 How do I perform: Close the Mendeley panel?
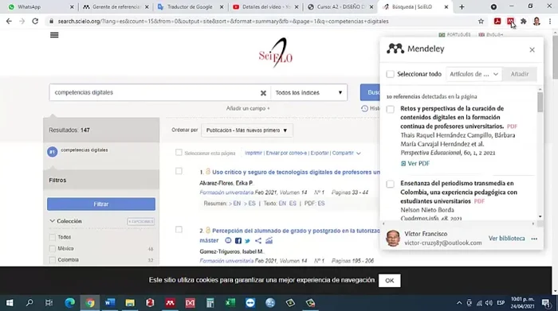click(532, 49)
